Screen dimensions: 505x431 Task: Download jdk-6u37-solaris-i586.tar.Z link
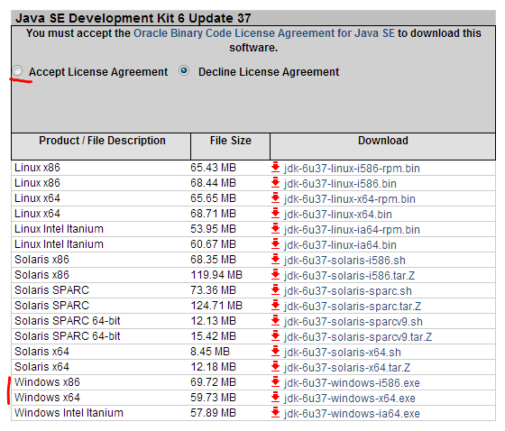349,276
